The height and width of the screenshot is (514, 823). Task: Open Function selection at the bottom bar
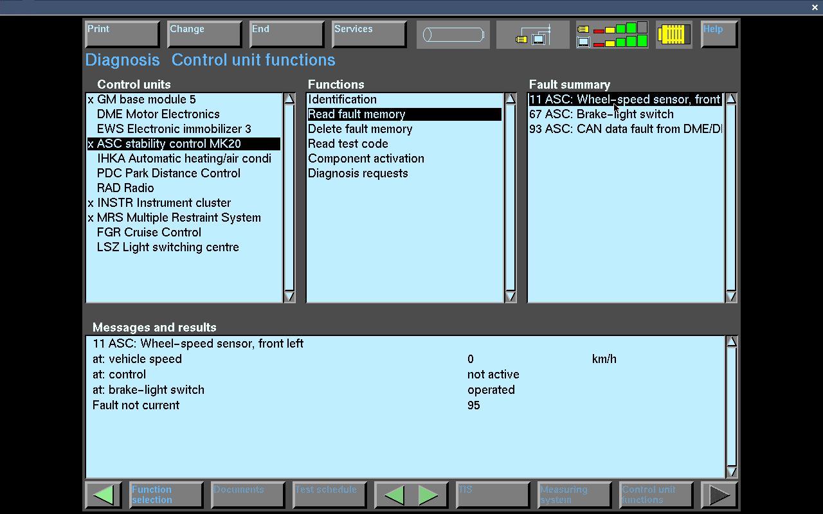point(166,495)
